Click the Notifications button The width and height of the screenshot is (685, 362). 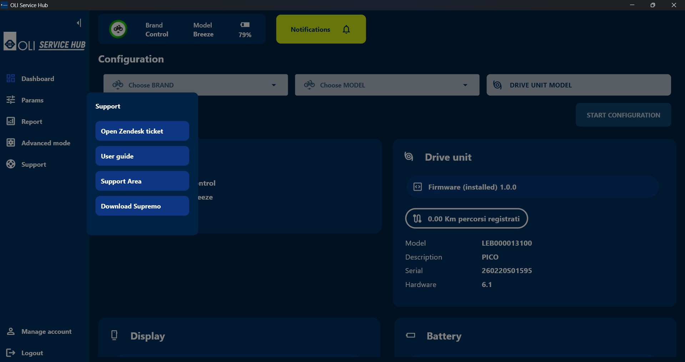pos(321,29)
